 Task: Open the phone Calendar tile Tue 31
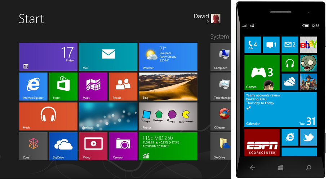click(x=280, y=109)
